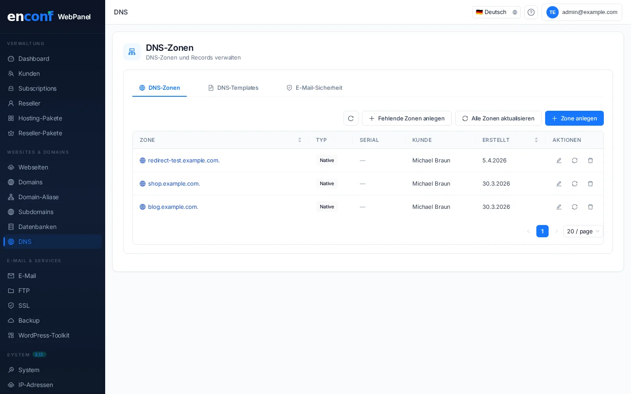Click the pencil icon for shop.example.com
631x394 pixels.
[x=559, y=184]
